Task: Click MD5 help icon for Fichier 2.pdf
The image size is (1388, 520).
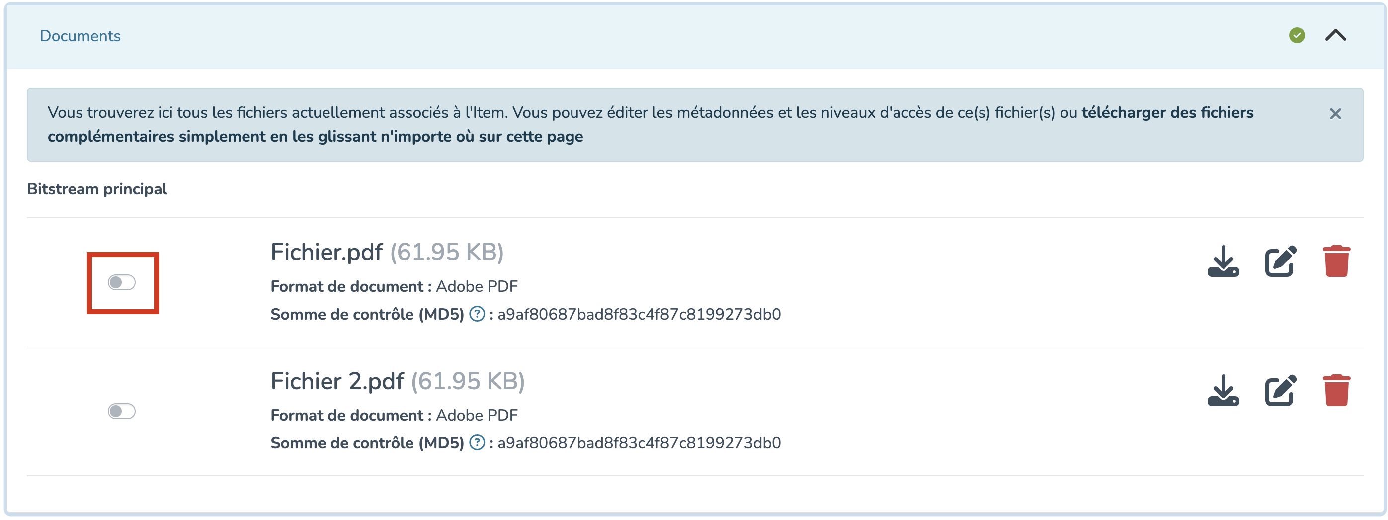Action: pyautogui.click(x=477, y=442)
